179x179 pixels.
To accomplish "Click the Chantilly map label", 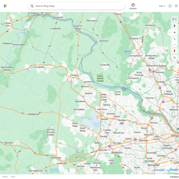I will (x=103, y=137).
